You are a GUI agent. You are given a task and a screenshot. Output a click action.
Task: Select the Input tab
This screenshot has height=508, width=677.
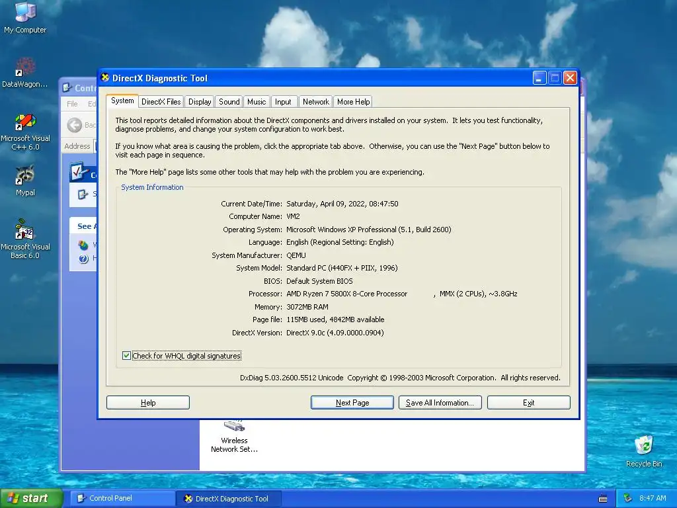[x=283, y=102]
